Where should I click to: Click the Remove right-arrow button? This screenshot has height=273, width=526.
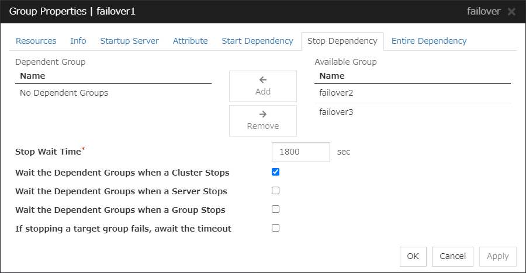tap(263, 121)
